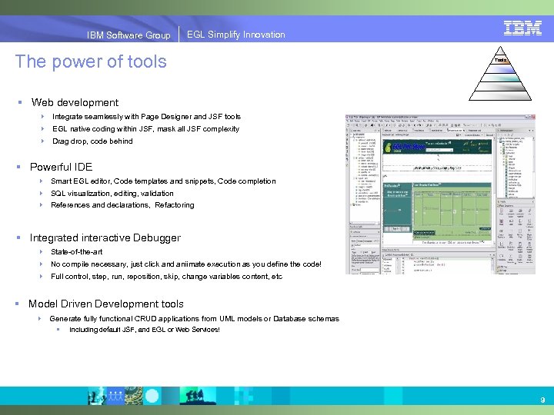
Task: Select the 'The power of tools' slide title
Action: tap(91, 61)
